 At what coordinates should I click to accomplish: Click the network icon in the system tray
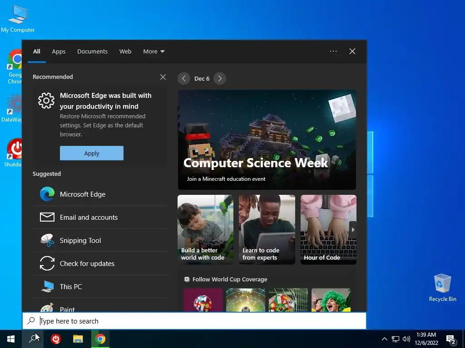point(396,339)
